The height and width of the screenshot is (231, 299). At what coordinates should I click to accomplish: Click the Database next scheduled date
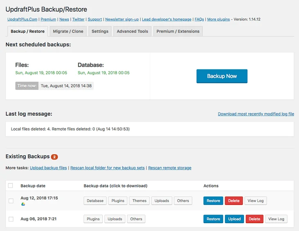[x=104, y=73]
